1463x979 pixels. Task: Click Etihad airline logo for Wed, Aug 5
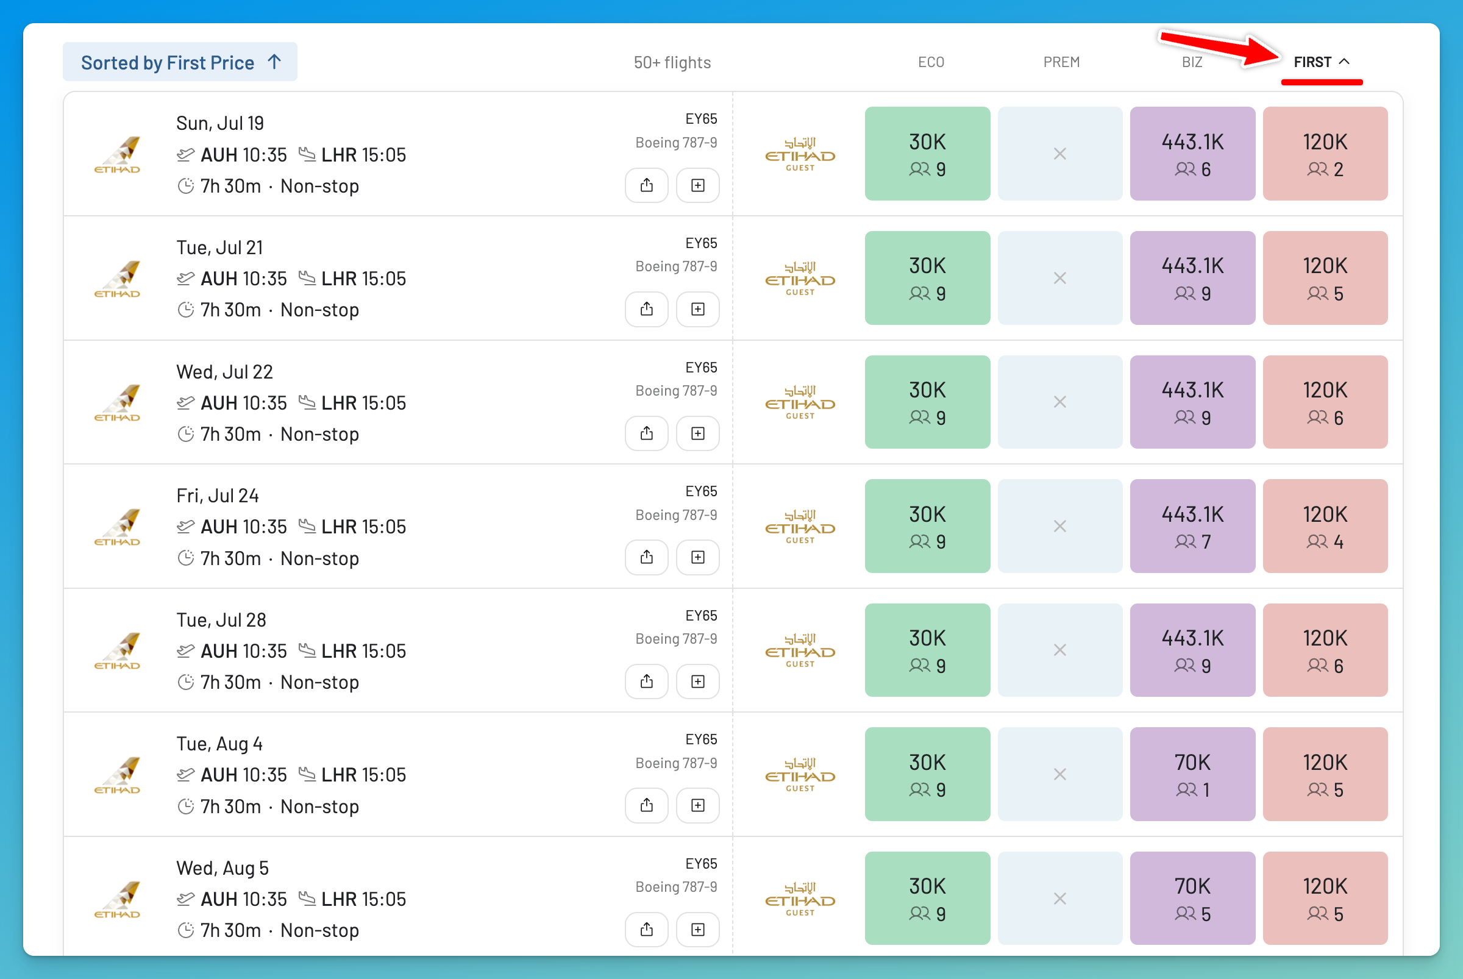[x=118, y=899]
